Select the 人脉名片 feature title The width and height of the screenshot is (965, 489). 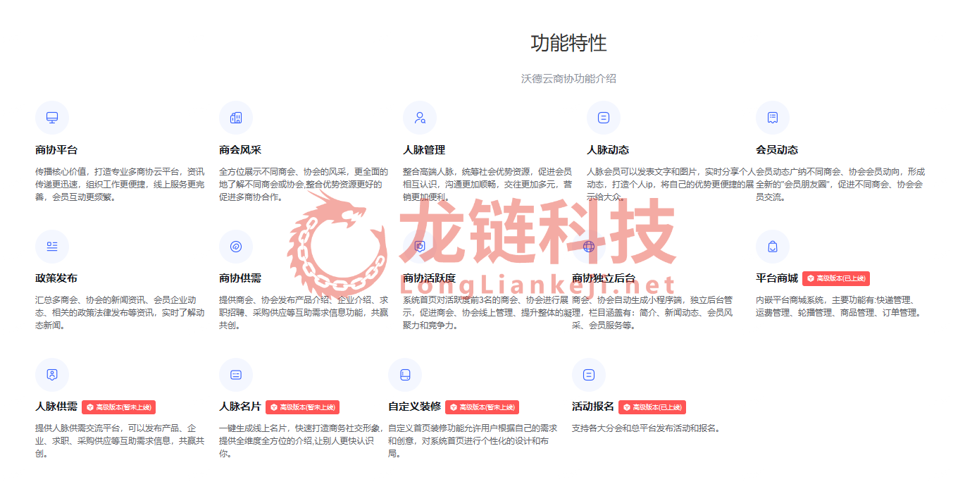[240, 407]
